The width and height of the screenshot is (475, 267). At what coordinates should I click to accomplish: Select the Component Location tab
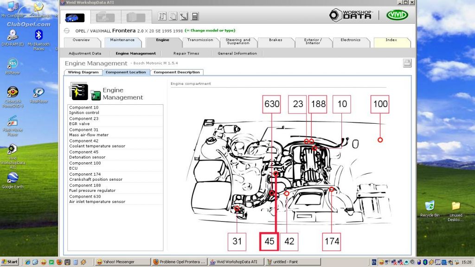(x=126, y=72)
